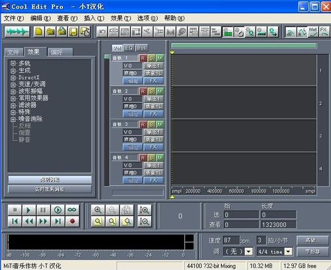Expand the 生成 tree node

13,71
